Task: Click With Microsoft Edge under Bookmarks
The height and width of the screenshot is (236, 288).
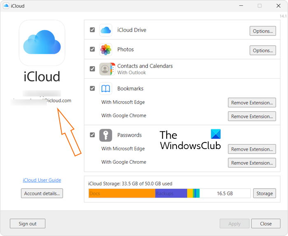Action: click(x=123, y=102)
